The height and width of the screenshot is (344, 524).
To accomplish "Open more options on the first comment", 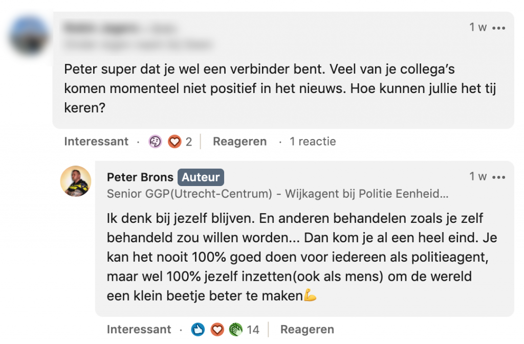I will (498, 28).
